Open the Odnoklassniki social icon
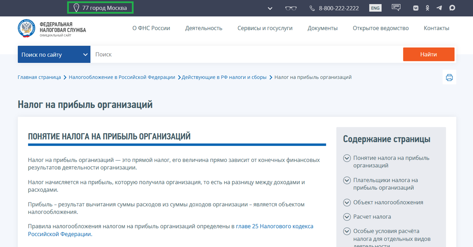 427,8
